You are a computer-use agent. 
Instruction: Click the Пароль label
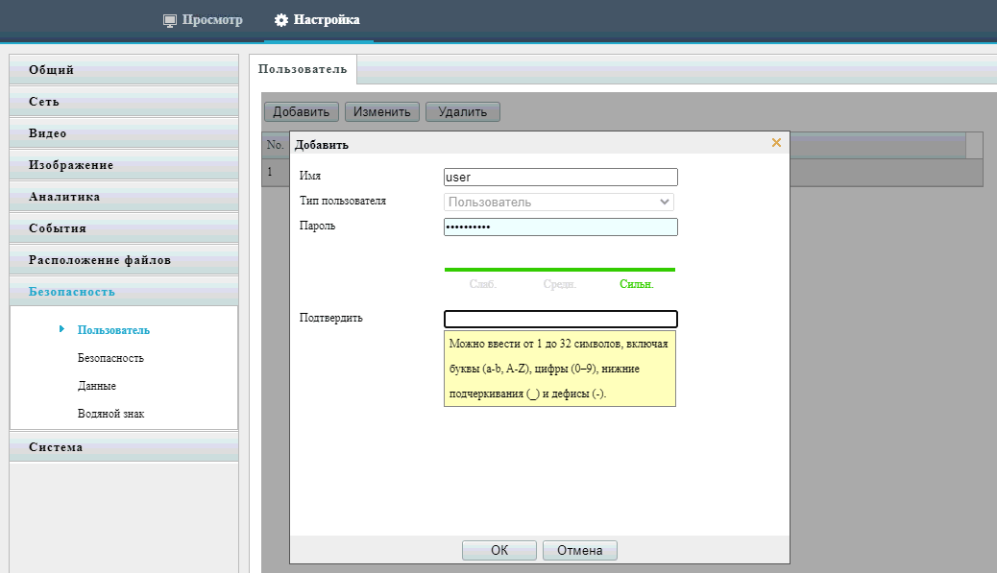317,226
